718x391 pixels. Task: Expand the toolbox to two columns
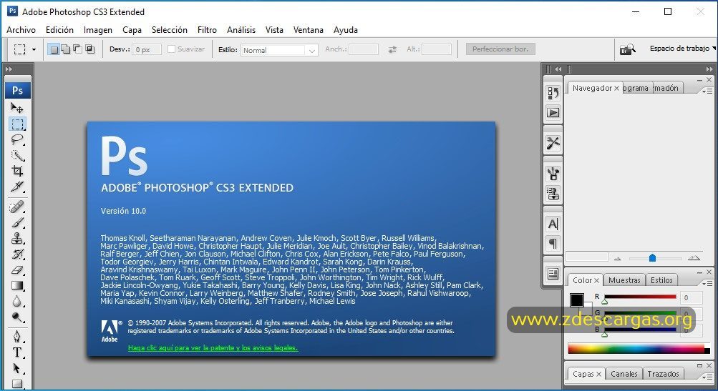pos(9,69)
